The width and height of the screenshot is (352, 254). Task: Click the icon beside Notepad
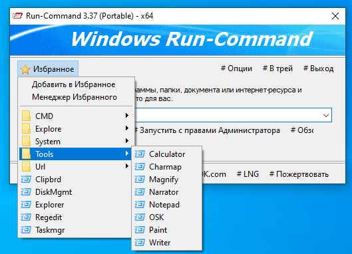pos(140,204)
